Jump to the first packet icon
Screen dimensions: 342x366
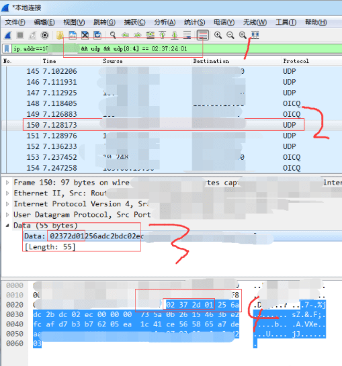tap(163, 35)
